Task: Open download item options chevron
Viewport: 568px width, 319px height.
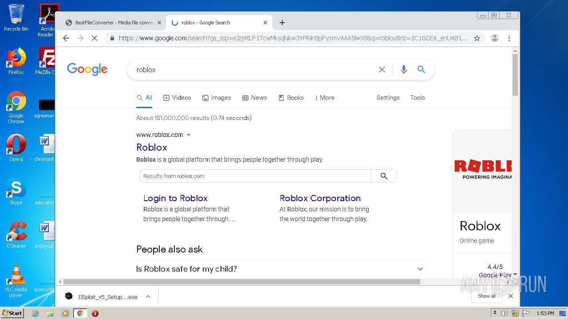Action: tap(148, 297)
